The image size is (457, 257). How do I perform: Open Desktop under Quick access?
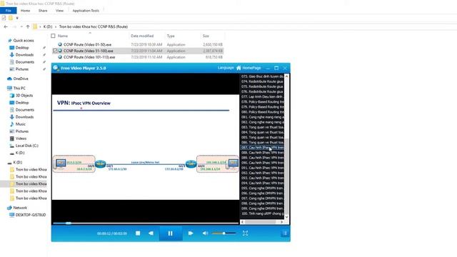[22, 48]
